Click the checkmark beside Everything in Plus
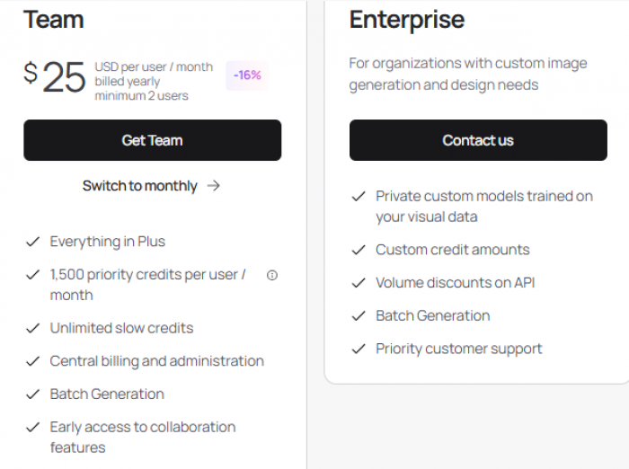 [x=32, y=242]
